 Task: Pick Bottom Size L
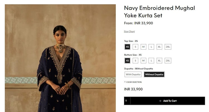[x=151, y=60]
